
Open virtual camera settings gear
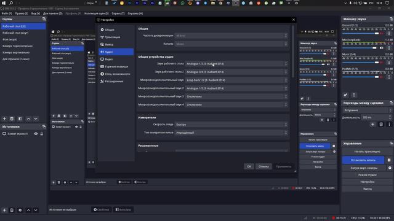[390, 168]
